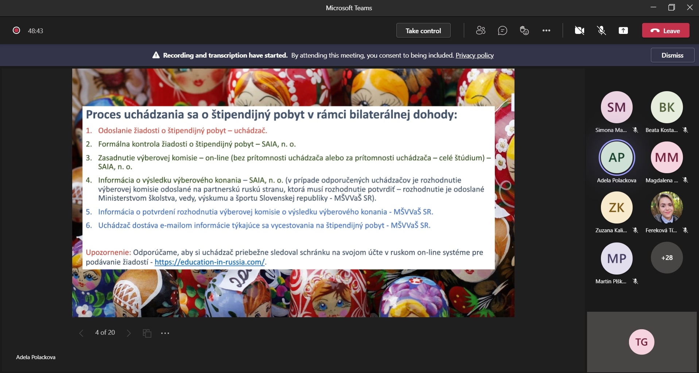Click muted mic icon beside Martin Plšk...

636,281
